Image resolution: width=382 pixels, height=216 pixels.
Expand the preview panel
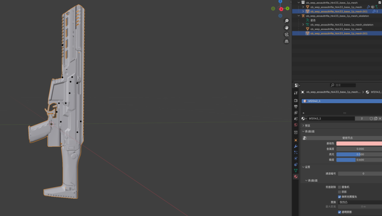click(303, 125)
